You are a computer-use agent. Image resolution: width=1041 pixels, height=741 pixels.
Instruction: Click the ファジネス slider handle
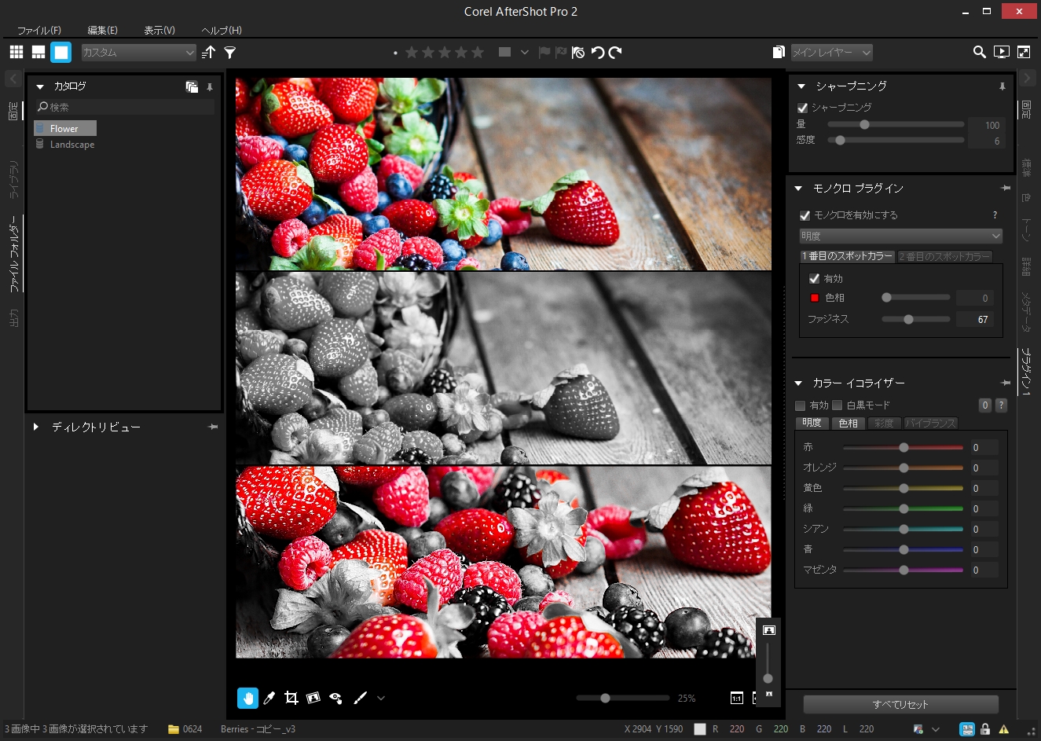click(908, 319)
